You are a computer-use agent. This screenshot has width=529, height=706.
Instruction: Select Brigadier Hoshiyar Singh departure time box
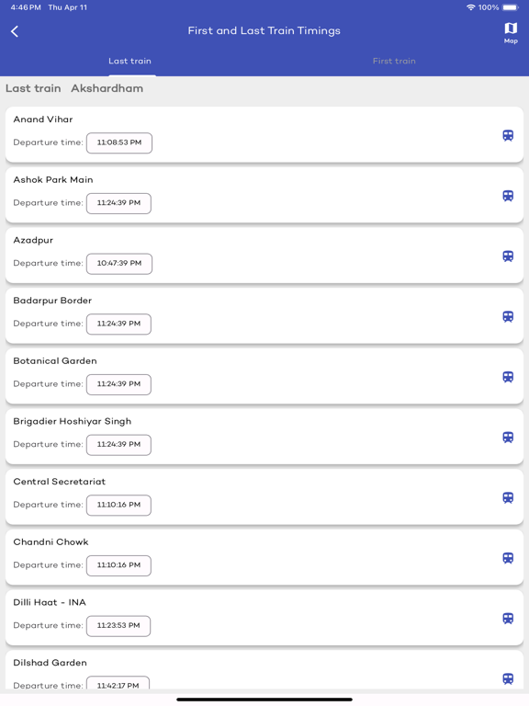pyautogui.click(x=118, y=444)
